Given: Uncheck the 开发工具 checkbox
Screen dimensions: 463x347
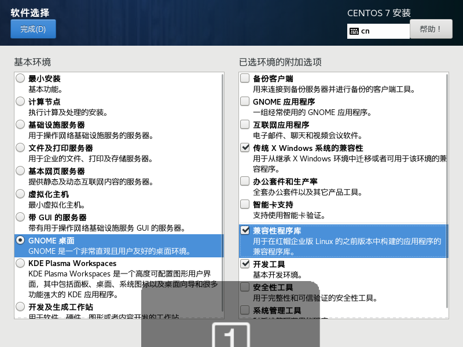Looking at the screenshot, I should coord(245,264).
